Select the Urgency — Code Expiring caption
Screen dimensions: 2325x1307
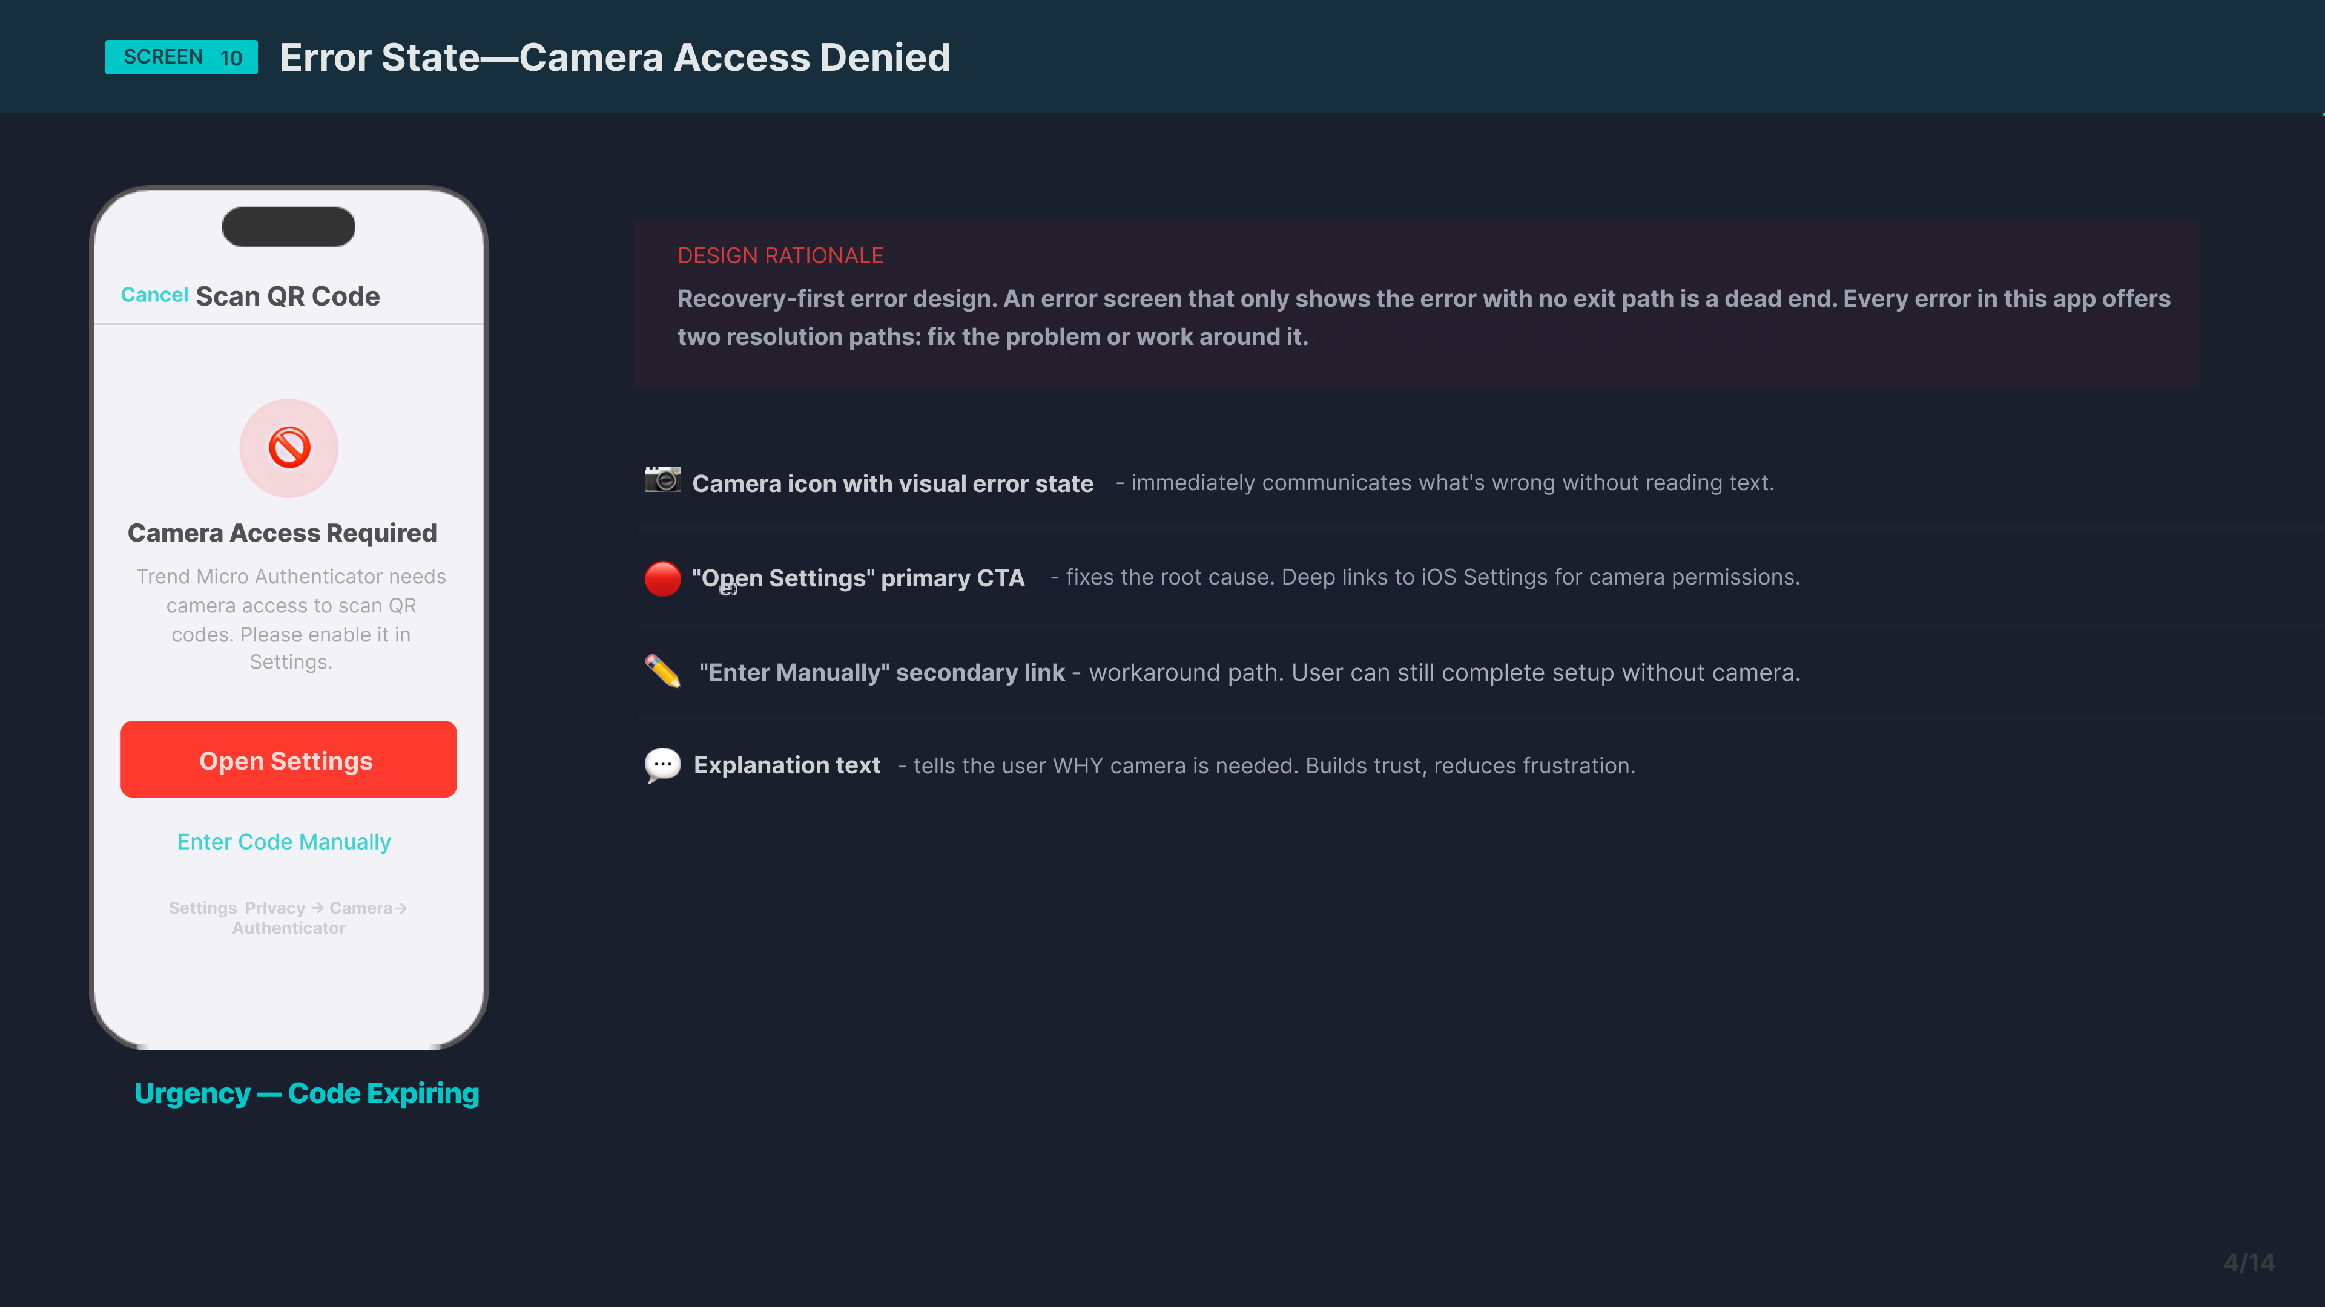306,1093
